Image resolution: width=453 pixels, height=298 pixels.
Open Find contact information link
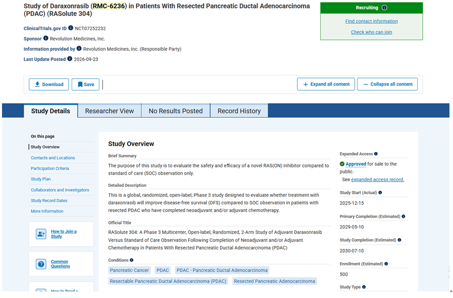point(371,21)
